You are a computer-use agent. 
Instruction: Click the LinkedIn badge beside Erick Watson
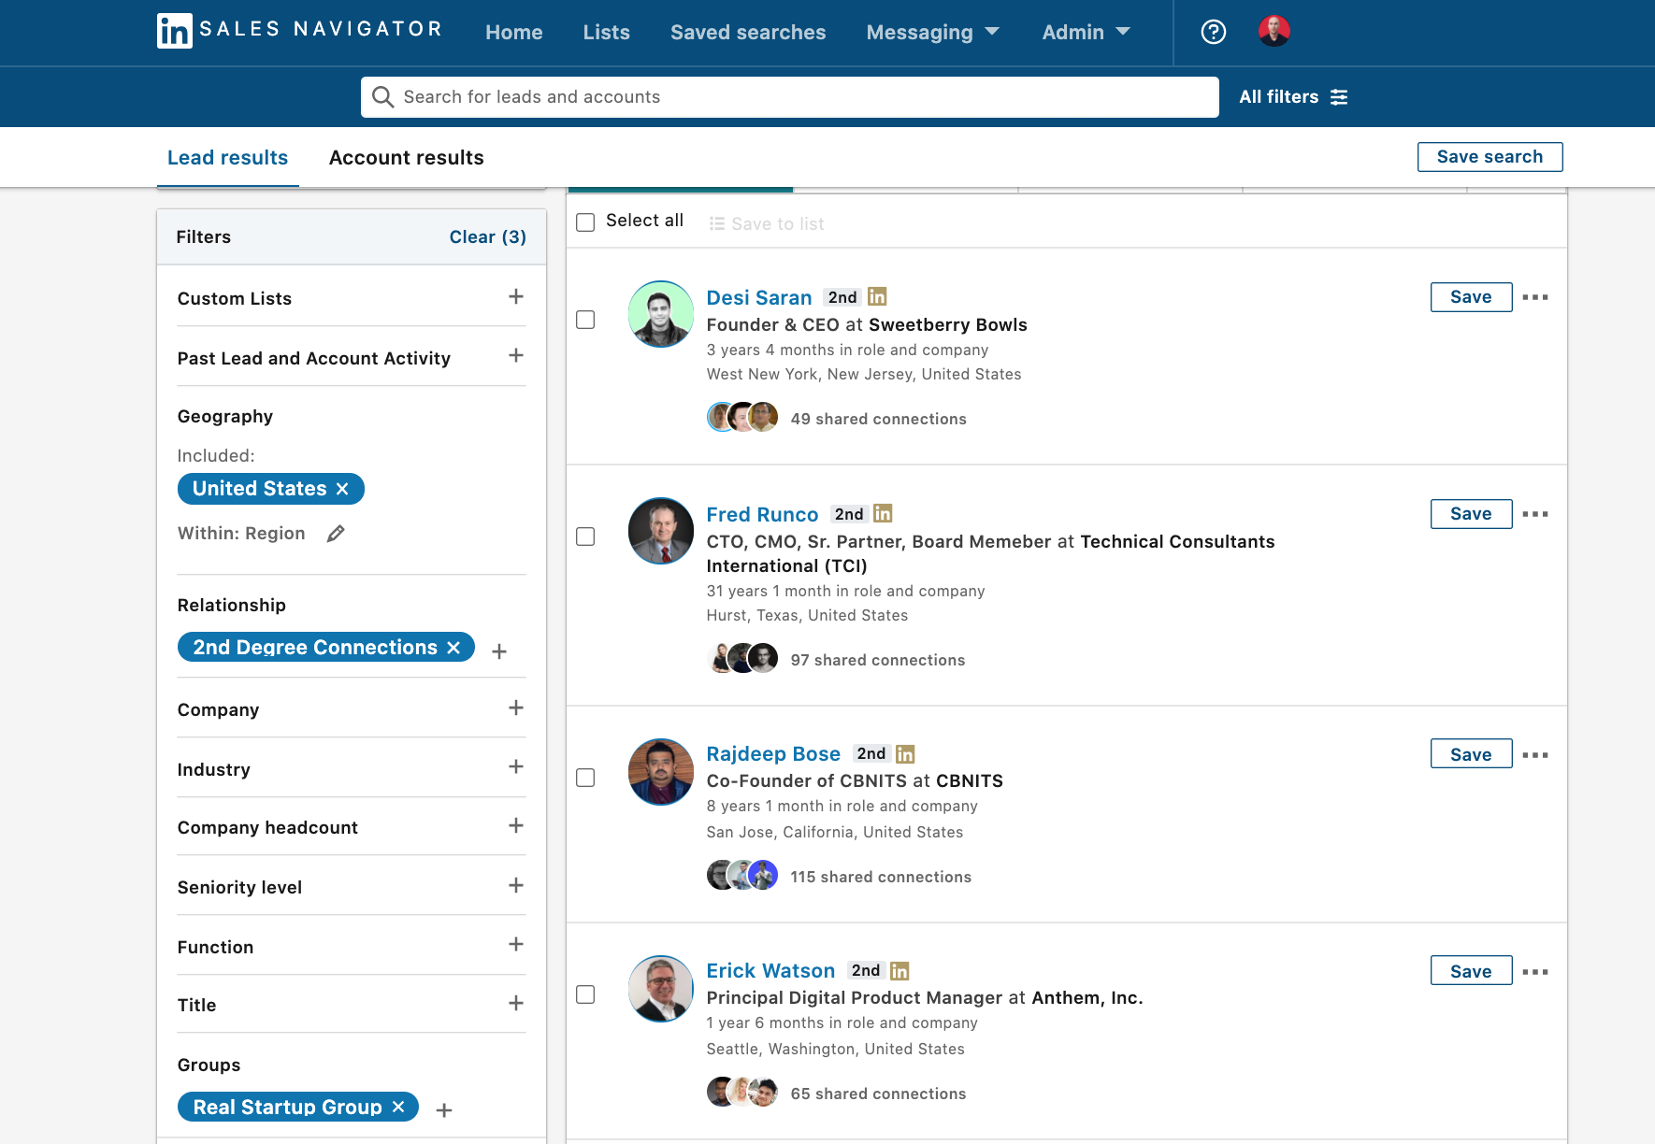[899, 971]
